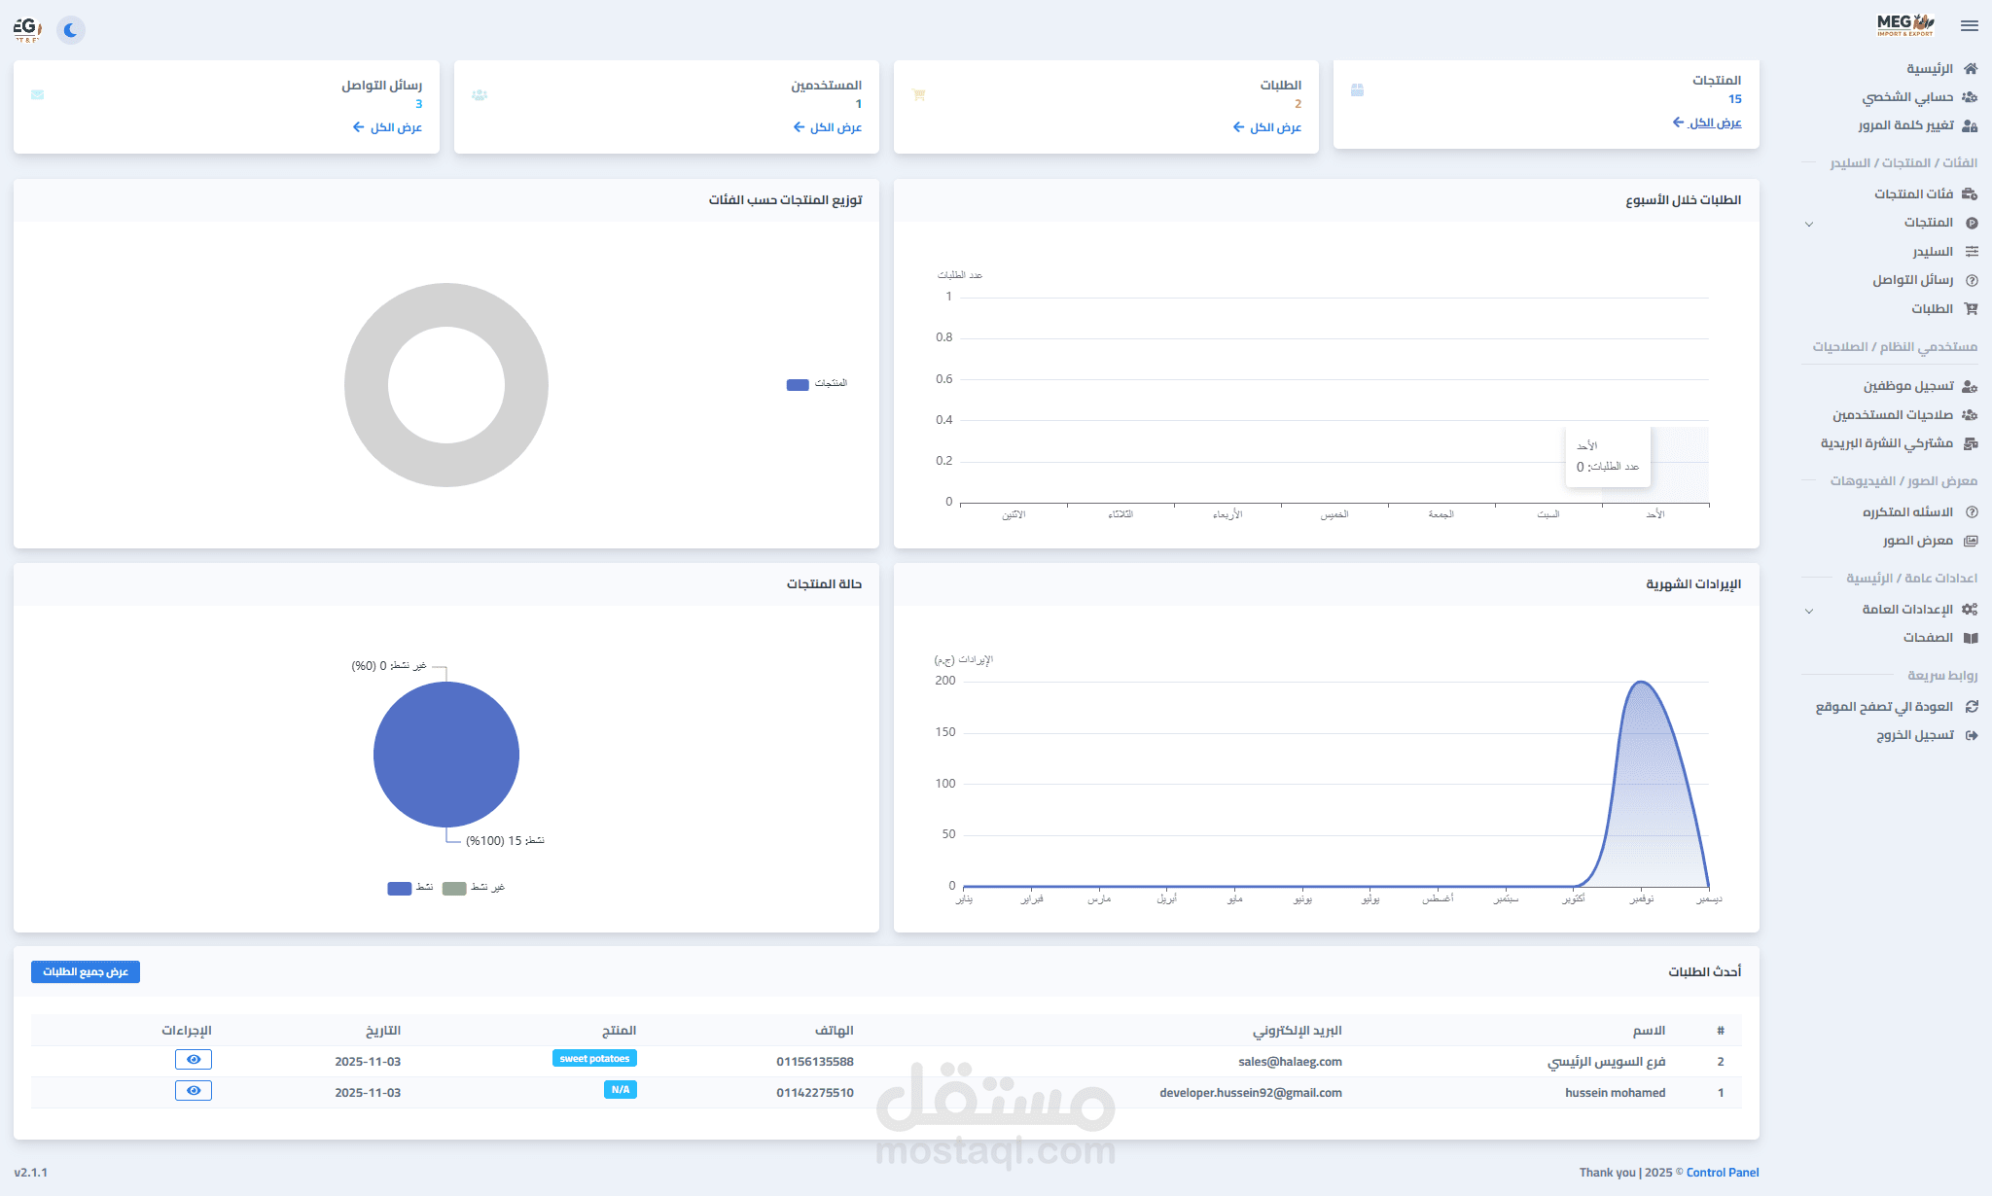Viewport: 1992px width, 1196px height.
Task: Toggle dark mode moon icon
Action: (70, 30)
